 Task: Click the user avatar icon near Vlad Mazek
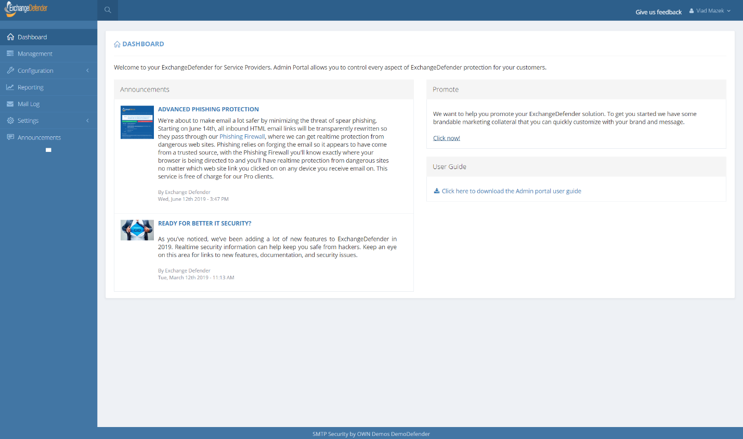coord(692,10)
